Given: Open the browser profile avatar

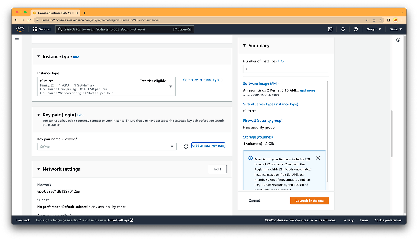Looking at the screenshot, I should click(395, 20).
